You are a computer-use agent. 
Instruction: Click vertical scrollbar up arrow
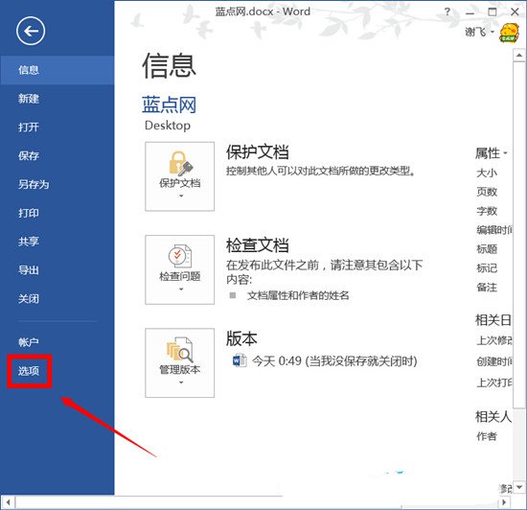519,56
